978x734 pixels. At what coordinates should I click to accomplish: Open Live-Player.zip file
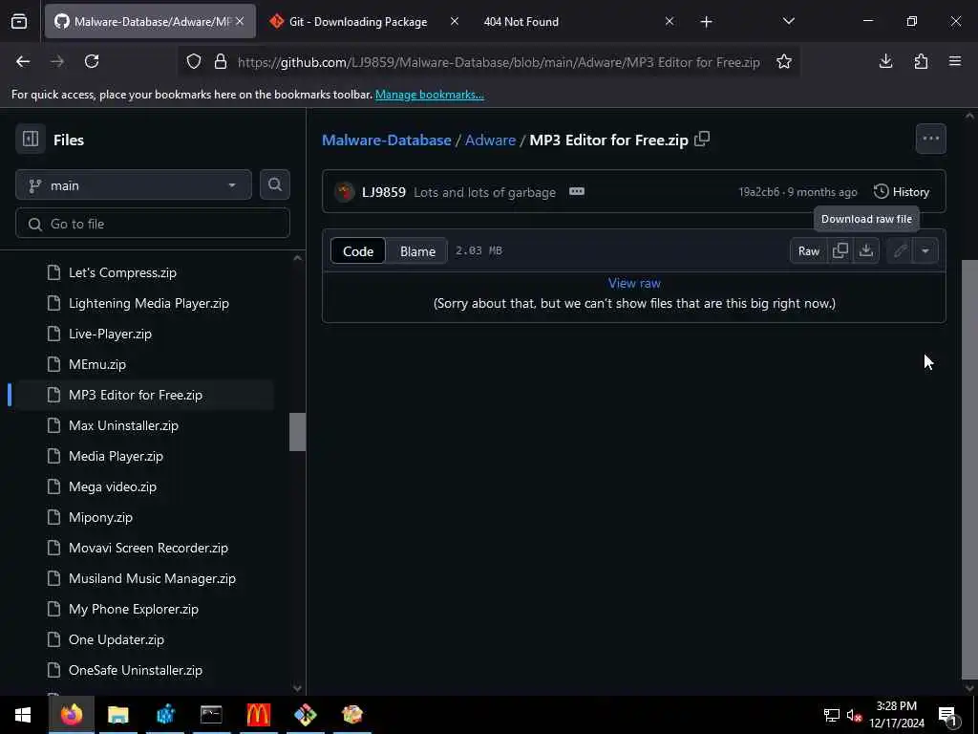(x=110, y=334)
